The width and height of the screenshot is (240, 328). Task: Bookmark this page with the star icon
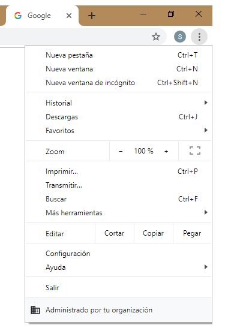pos(156,37)
